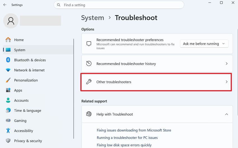Image resolution: width=238 pixels, height=148 pixels.
Task: Go to Home settings page
Action: 19,40
